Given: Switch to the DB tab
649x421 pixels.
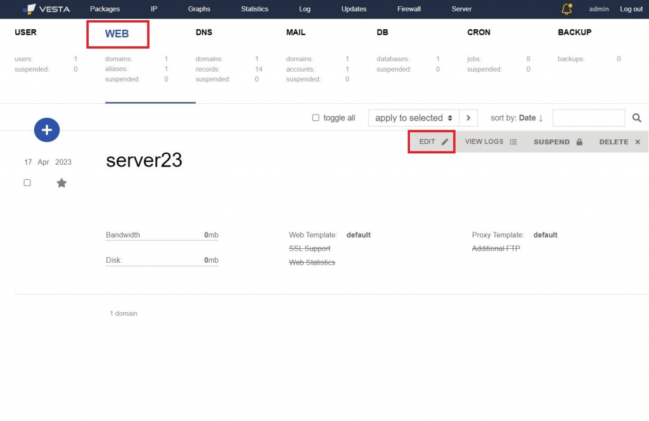Looking at the screenshot, I should (x=382, y=32).
